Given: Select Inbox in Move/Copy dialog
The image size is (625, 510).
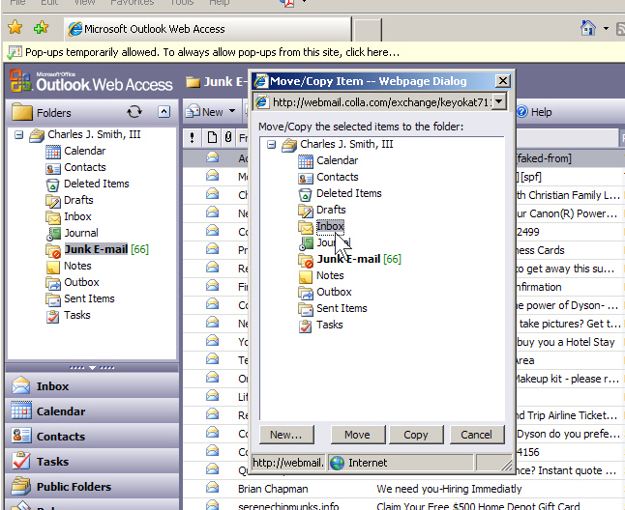Looking at the screenshot, I should [330, 226].
